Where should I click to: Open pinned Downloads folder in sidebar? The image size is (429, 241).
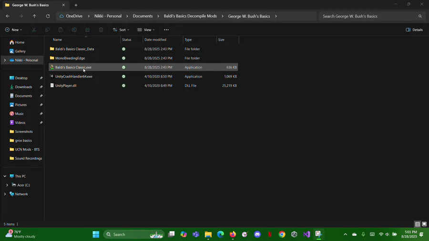[x=21, y=87]
